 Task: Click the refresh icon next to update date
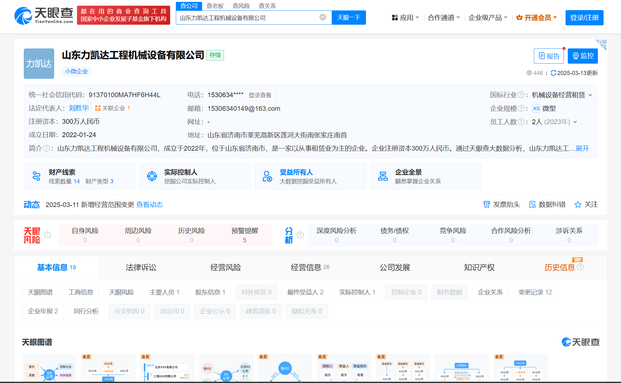[x=554, y=73]
